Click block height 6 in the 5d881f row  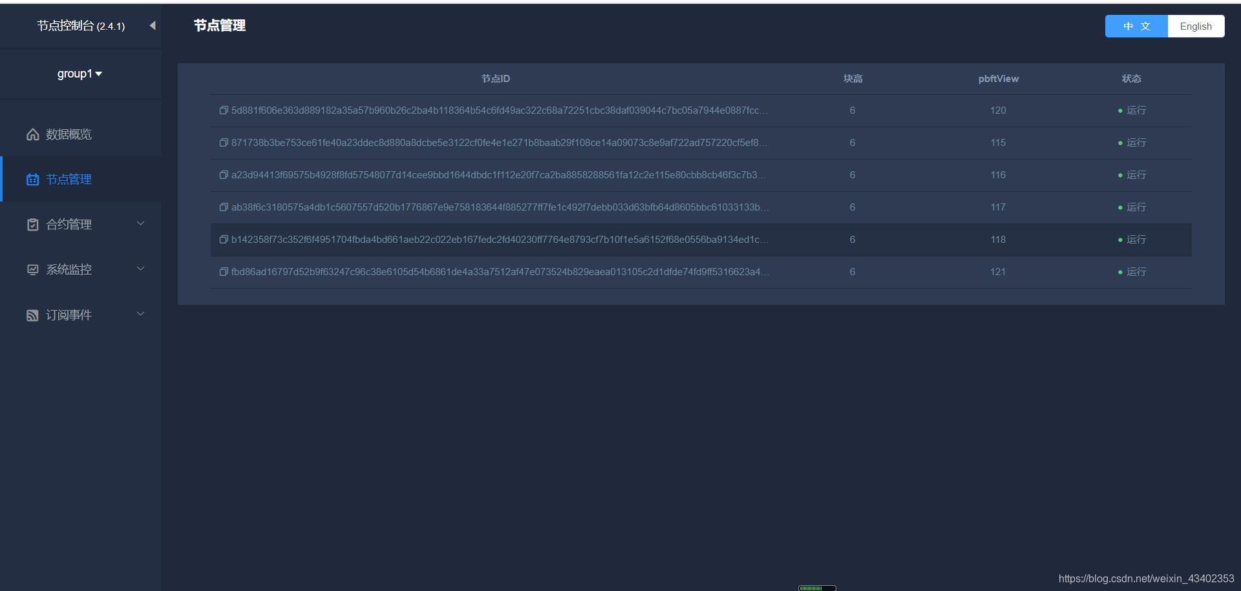tap(853, 110)
